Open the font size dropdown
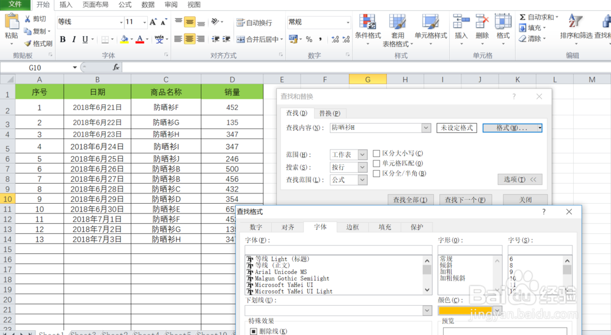 click(x=144, y=22)
